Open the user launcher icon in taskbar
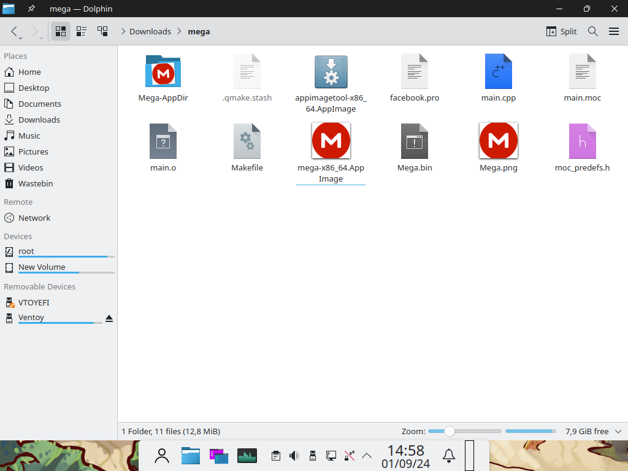Image resolution: width=628 pixels, height=471 pixels. (x=162, y=456)
